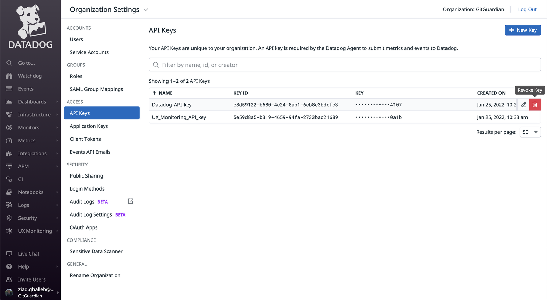547x300 pixels.
Task: Open Service Accounts settings
Action: click(x=89, y=52)
